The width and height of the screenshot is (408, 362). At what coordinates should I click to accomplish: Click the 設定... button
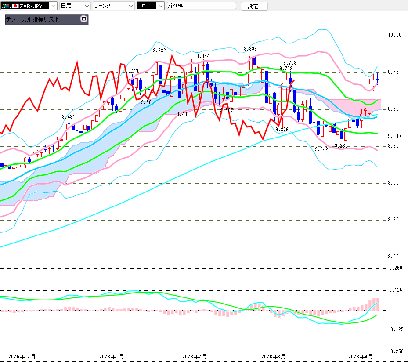254,6
